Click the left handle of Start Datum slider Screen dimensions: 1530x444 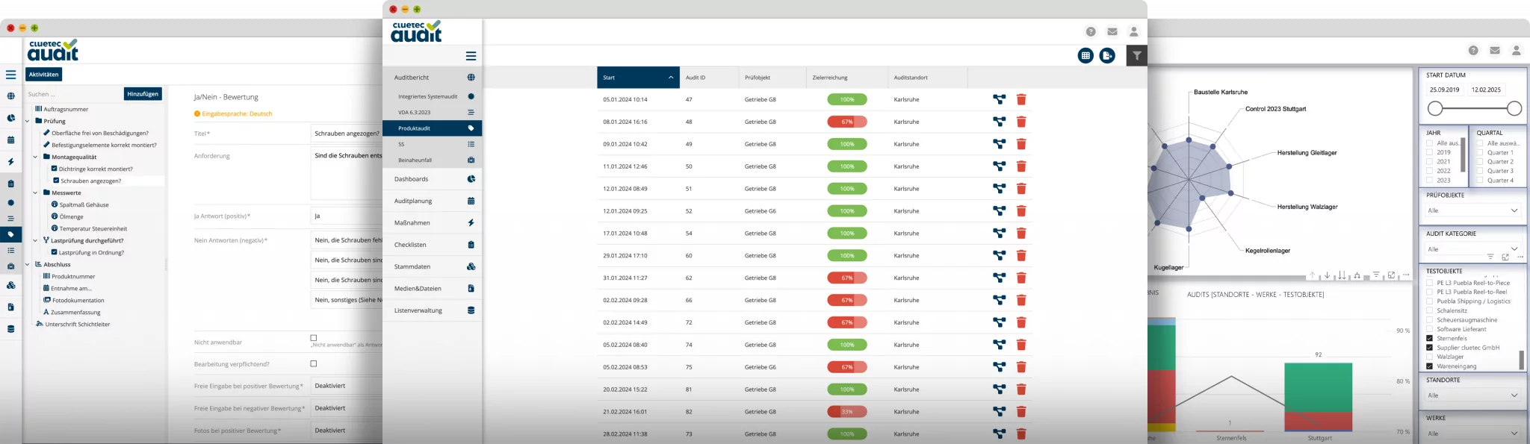click(x=1435, y=109)
